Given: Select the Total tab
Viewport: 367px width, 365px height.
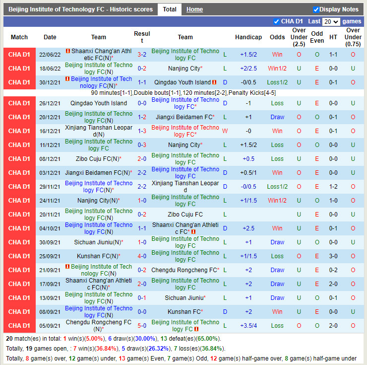Looking at the screenshot, I should point(170,9).
